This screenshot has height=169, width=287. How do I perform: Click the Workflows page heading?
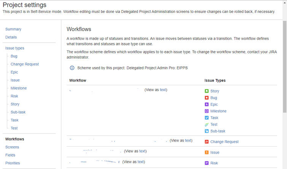click(x=79, y=29)
